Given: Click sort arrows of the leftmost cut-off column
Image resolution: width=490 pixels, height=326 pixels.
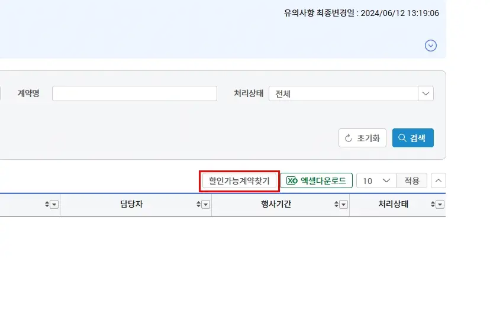Looking at the screenshot, I should [x=47, y=205].
